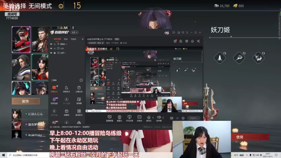Image resolution: width=281 pixels, height=158 pixels.
Task: Click the 修改 edit-title button
Action: coord(117,39)
